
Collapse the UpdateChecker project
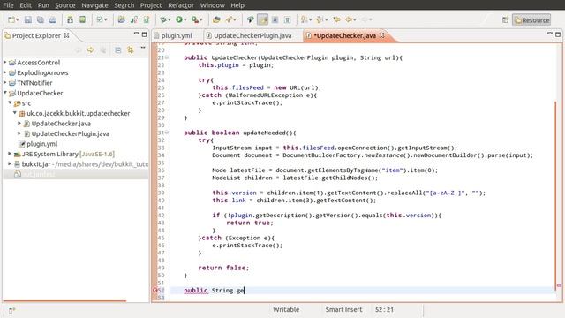[5, 93]
